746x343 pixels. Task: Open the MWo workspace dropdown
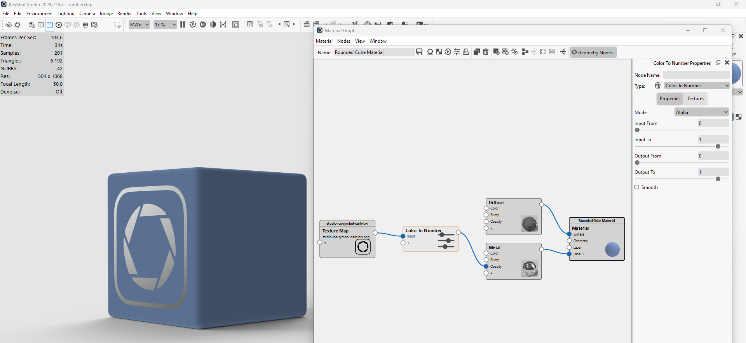[139, 24]
